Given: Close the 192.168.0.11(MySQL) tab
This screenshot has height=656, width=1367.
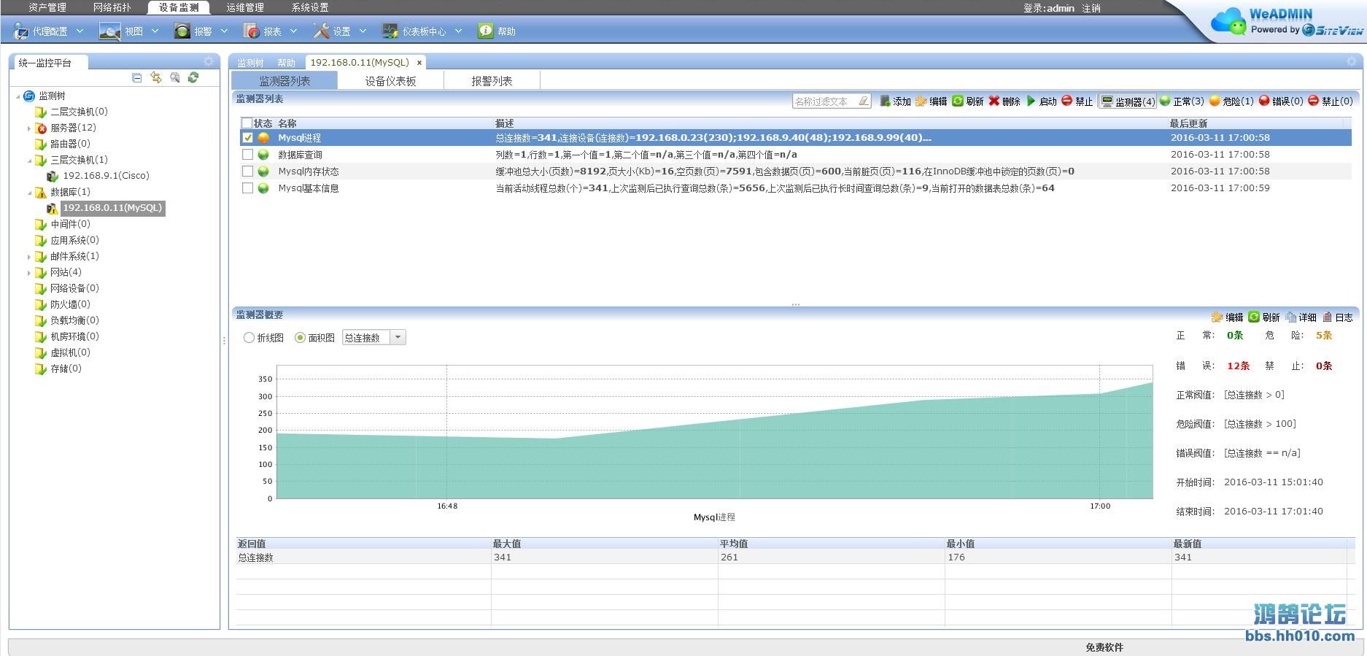Looking at the screenshot, I should 419,63.
